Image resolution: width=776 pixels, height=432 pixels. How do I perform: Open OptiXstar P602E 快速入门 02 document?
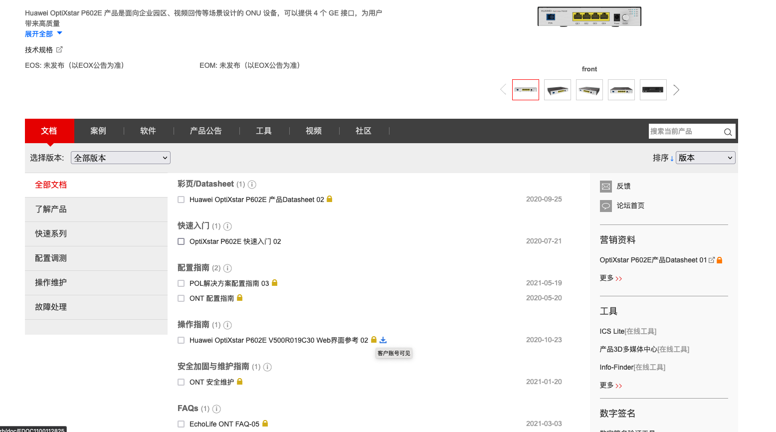pyautogui.click(x=235, y=241)
